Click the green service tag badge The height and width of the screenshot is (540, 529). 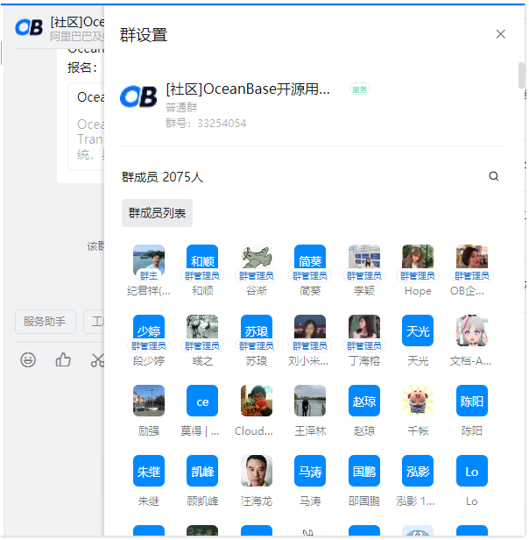click(360, 89)
